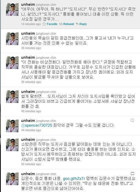Screen dimensions: 140x192
Task: Open the @spencer730725 mention link
Action: click(x=37, y=125)
